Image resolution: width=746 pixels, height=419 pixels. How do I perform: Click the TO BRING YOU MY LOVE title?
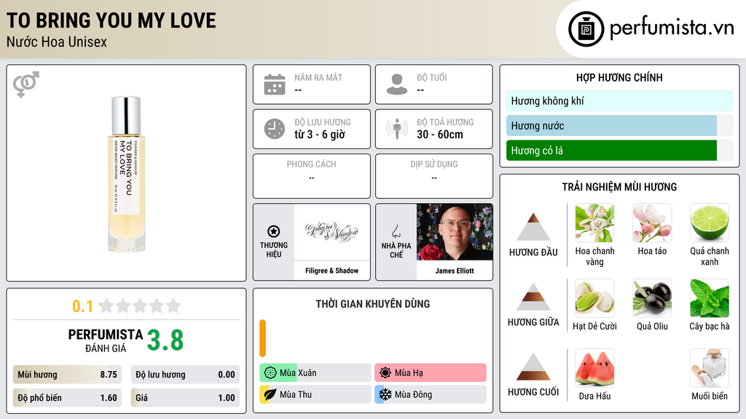111,20
